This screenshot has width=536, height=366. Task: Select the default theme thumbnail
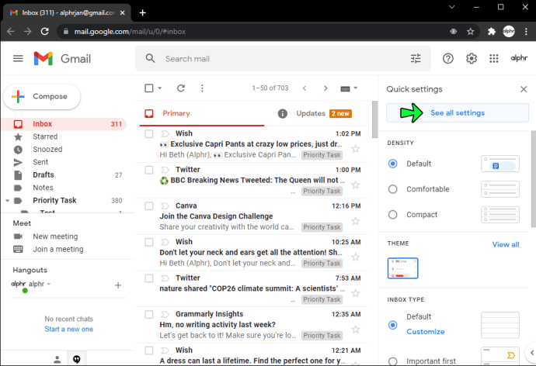pos(402,268)
